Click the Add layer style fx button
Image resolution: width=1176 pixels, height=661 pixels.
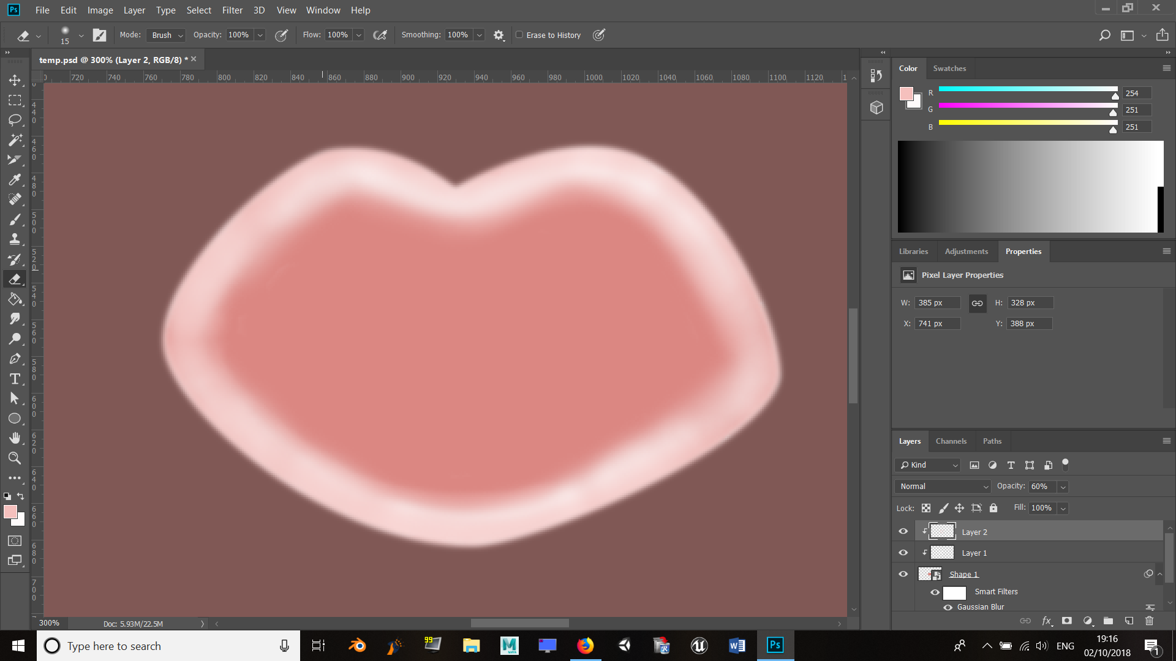click(x=1047, y=621)
